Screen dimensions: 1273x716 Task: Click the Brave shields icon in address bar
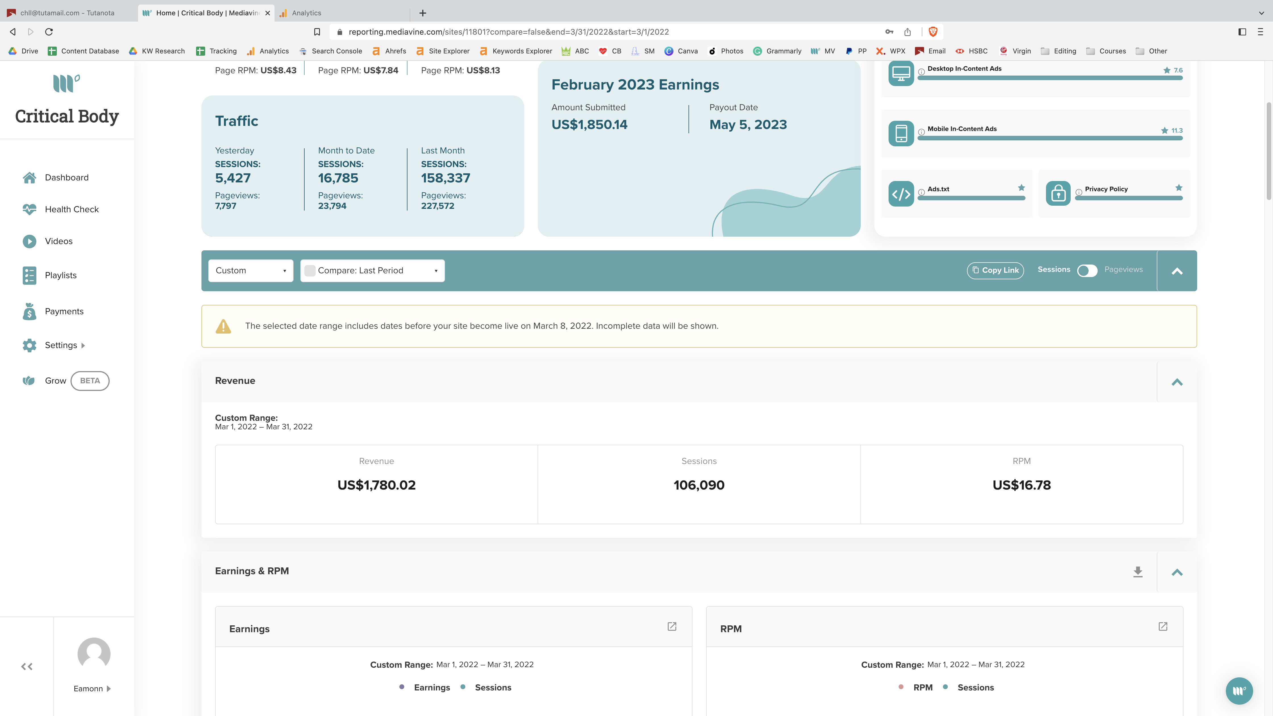(x=933, y=32)
